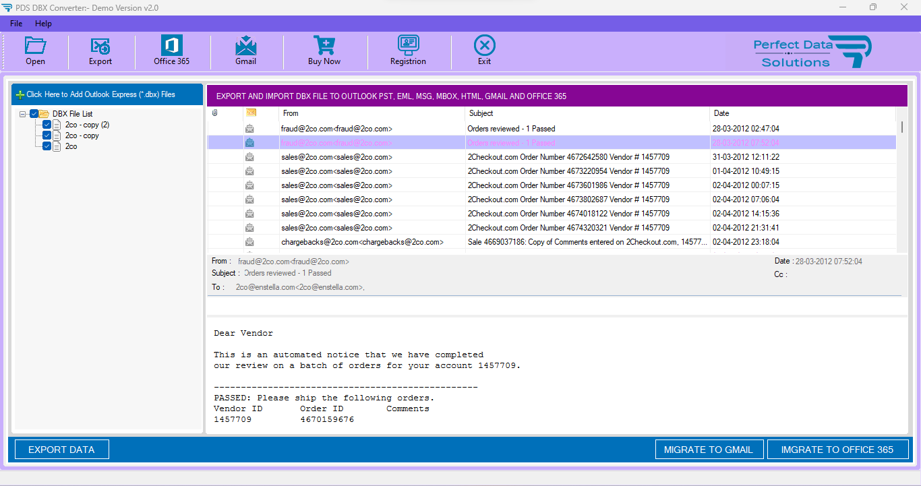Select subject with Order Number 4674320321
921x486 pixels.
(568, 228)
